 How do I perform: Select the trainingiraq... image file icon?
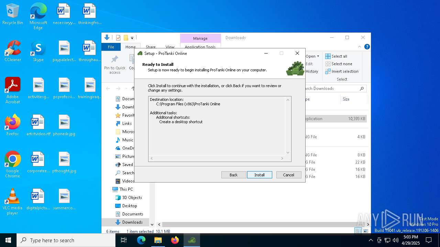[x=90, y=88]
